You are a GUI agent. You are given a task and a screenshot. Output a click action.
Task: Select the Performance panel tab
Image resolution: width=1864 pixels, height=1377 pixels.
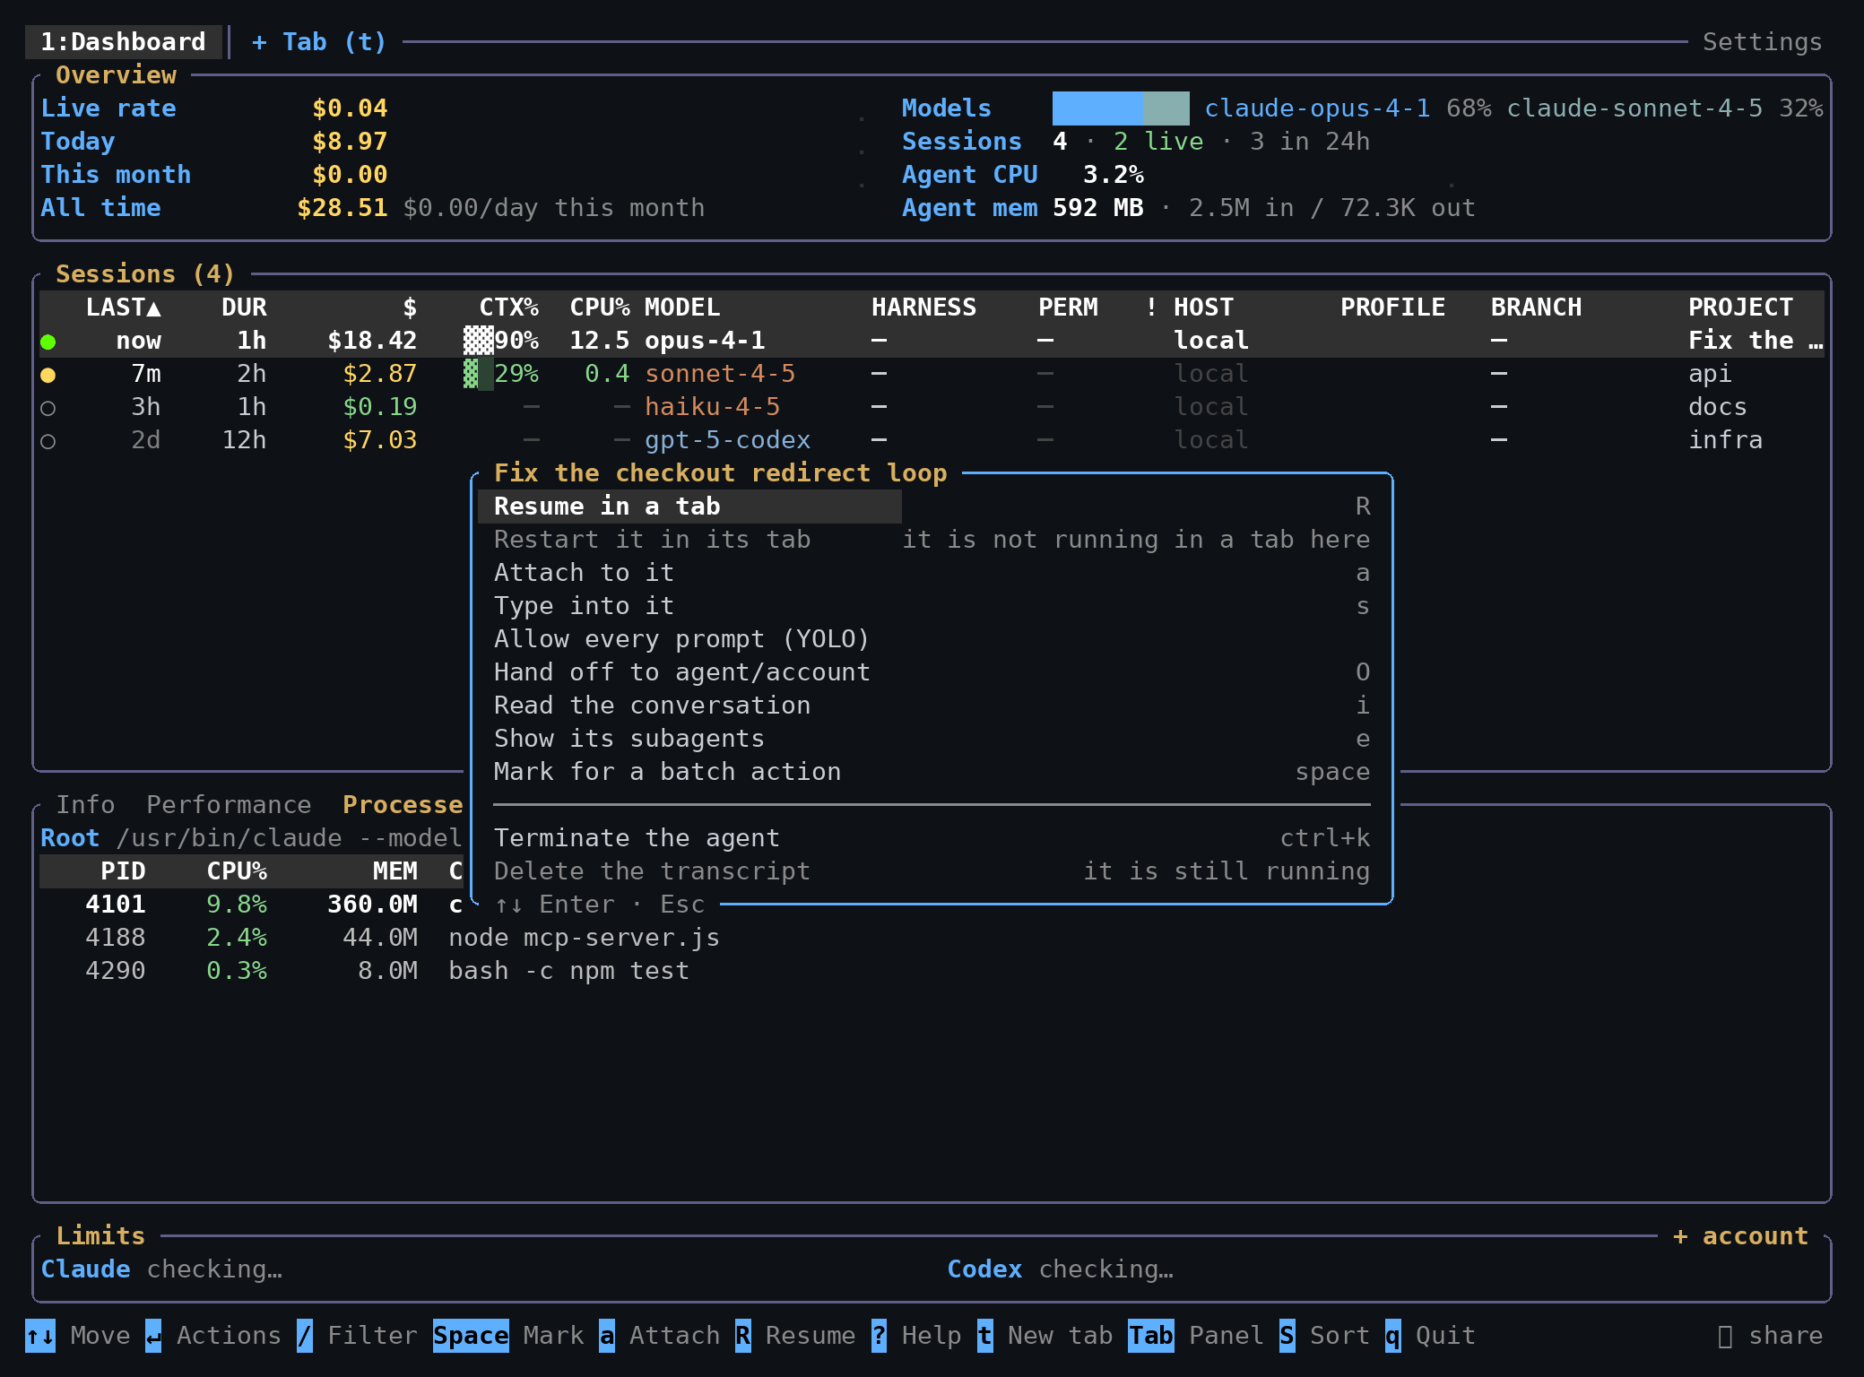[x=229, y=804]
